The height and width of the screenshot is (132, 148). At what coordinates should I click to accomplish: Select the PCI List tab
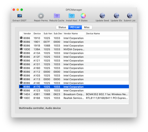[75, 27]
